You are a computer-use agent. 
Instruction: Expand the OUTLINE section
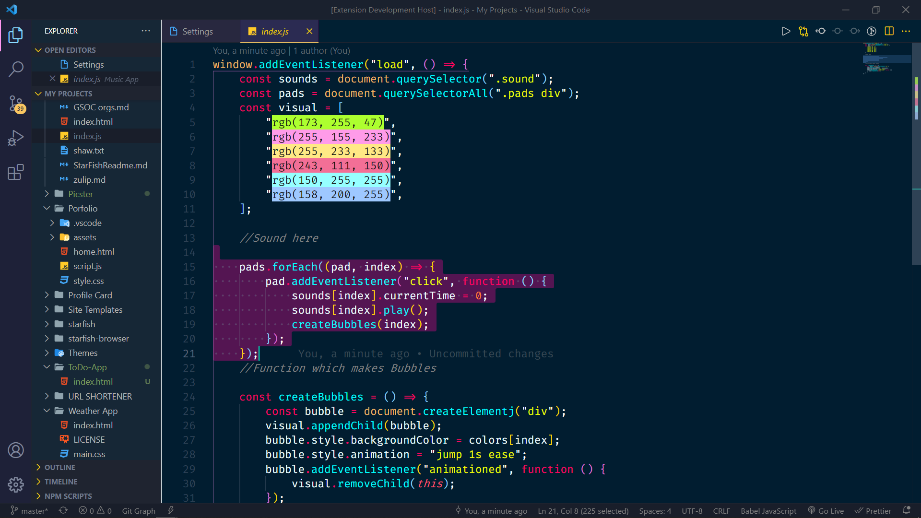[59, 467]
